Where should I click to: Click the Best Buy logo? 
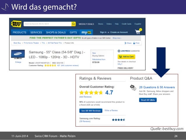point(16,24)
